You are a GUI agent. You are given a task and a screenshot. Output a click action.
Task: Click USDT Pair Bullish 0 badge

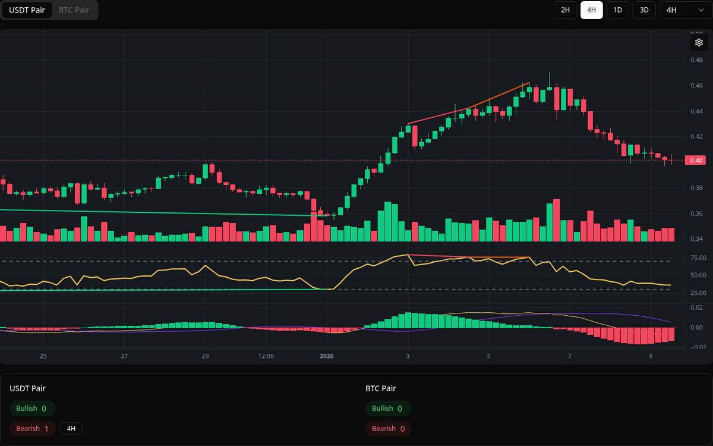point(32,409)
